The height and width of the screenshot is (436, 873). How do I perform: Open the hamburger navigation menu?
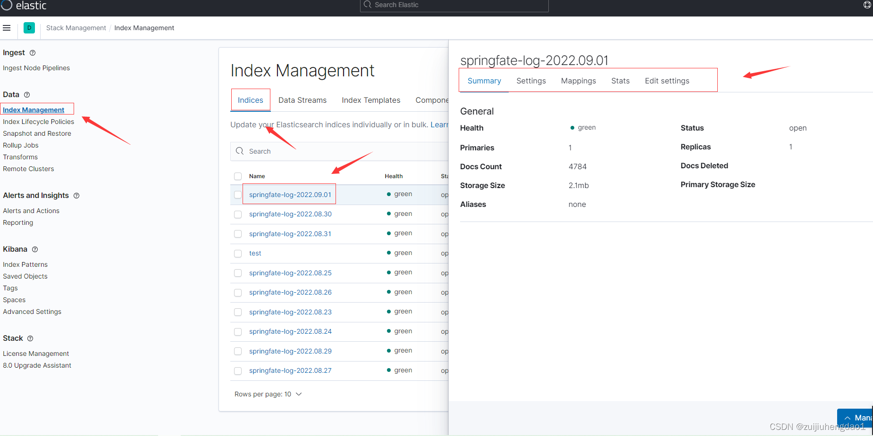point(7,28)
